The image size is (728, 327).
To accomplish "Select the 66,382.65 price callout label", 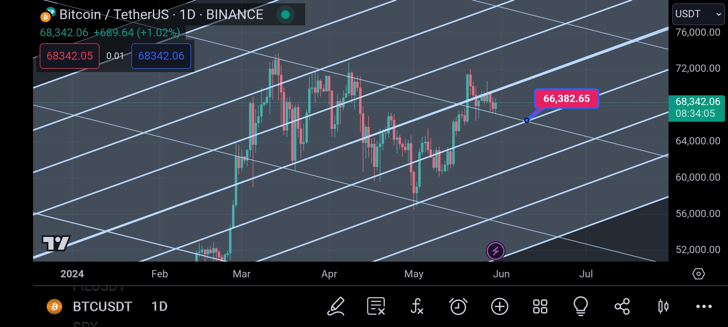I will point(566,98).
